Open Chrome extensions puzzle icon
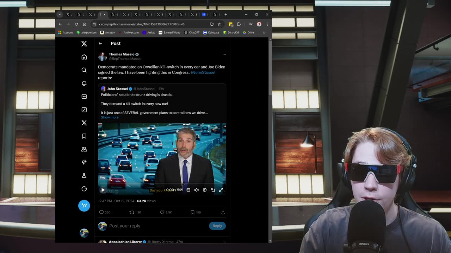 pyautogui.click(x=239, y=24)
